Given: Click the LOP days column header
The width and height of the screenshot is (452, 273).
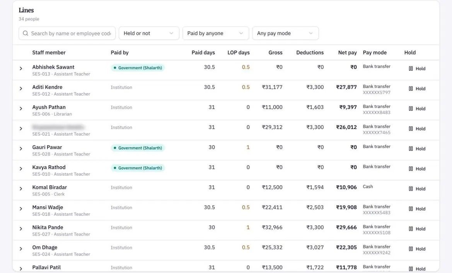Looking at the screenshot, I should click(239, 52).
